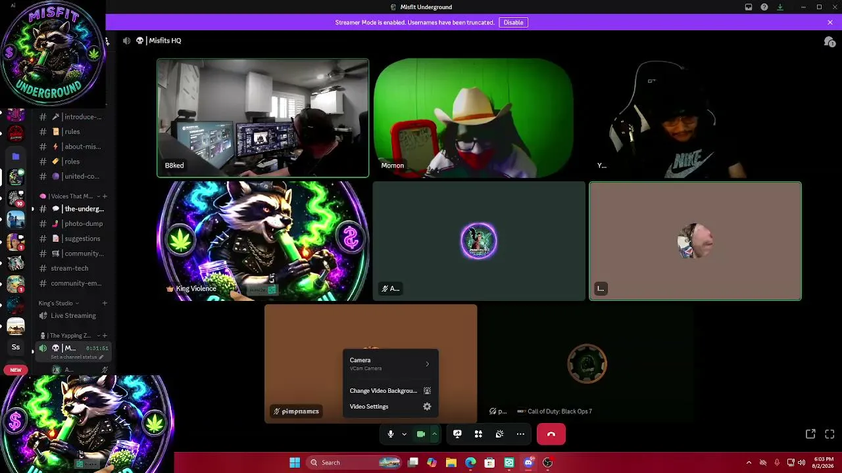The image size is (842, 473).
Task: Open Windows Start menu
Action: click(295, 462)
